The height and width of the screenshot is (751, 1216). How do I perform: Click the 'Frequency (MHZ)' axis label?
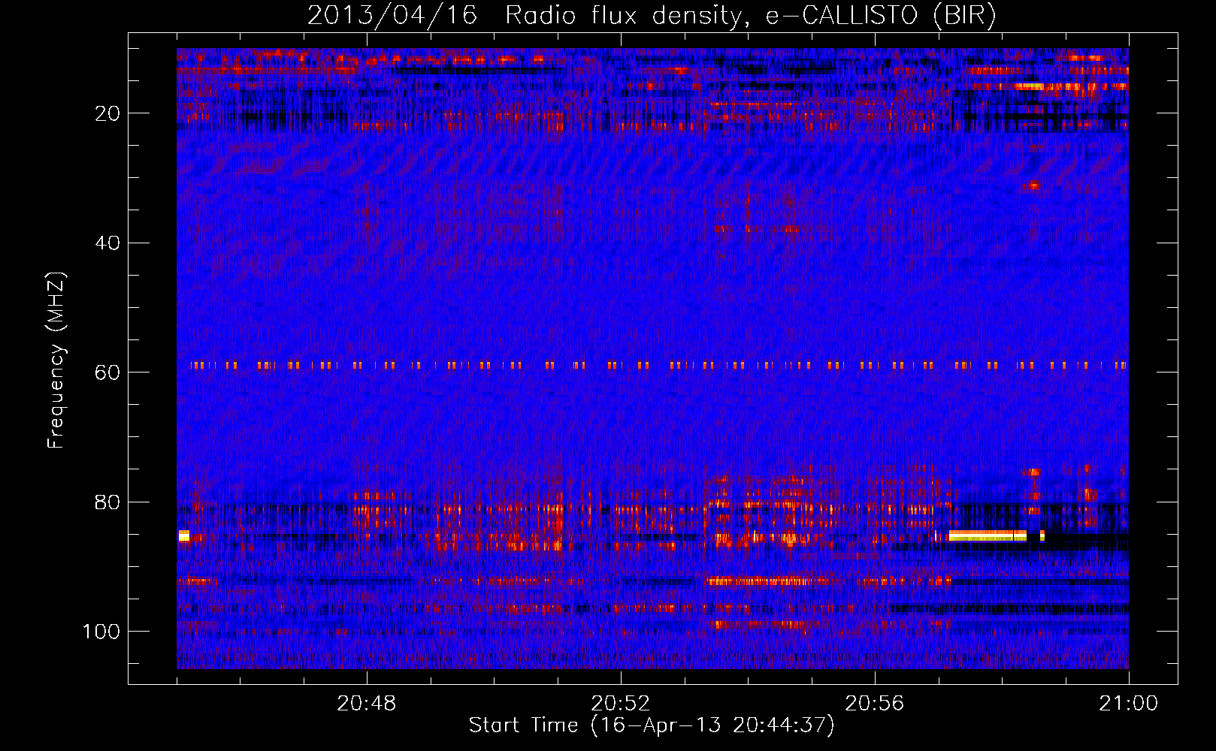pos(56,360)
